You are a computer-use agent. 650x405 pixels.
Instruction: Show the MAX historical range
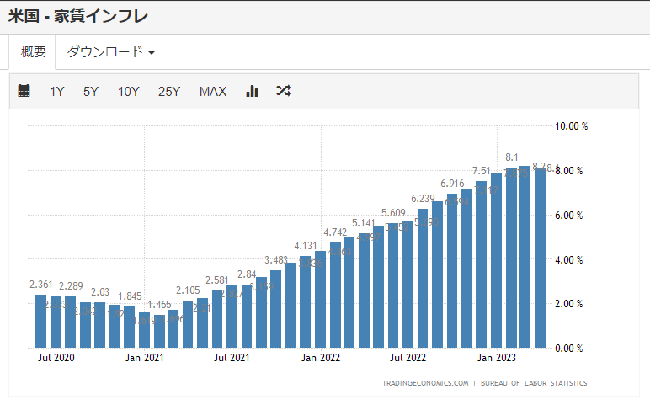coord(213,92)
